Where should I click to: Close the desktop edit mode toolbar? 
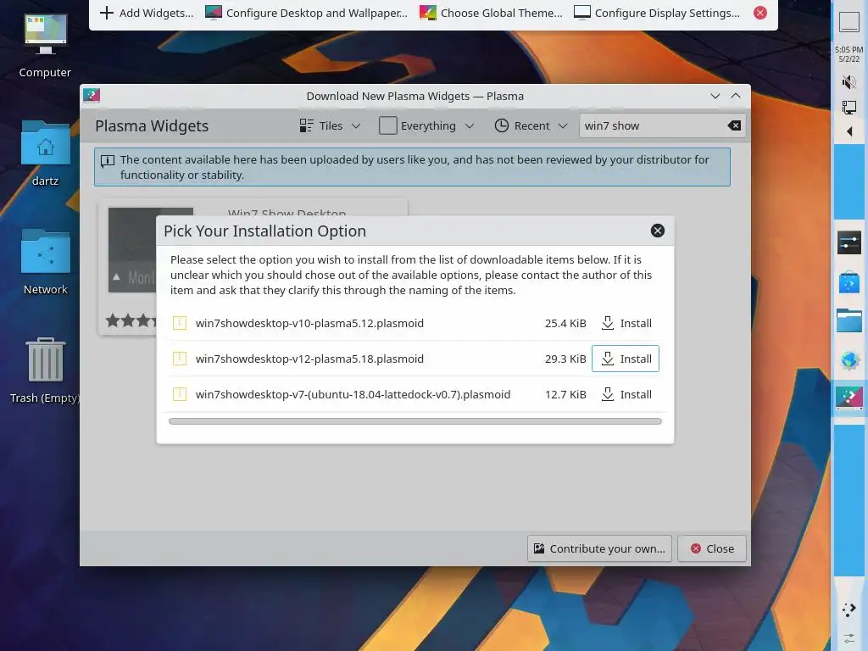(x=760, y=13)
